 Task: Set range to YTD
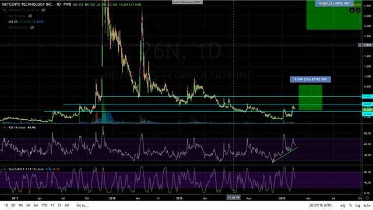coord(44,205)
